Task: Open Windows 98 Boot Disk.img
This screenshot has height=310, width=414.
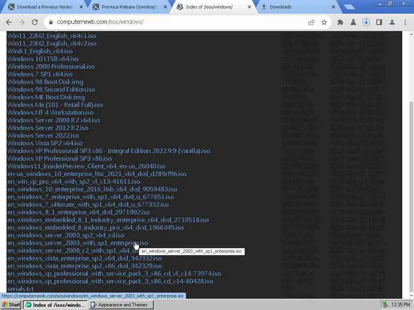Action: click(45, 82)
